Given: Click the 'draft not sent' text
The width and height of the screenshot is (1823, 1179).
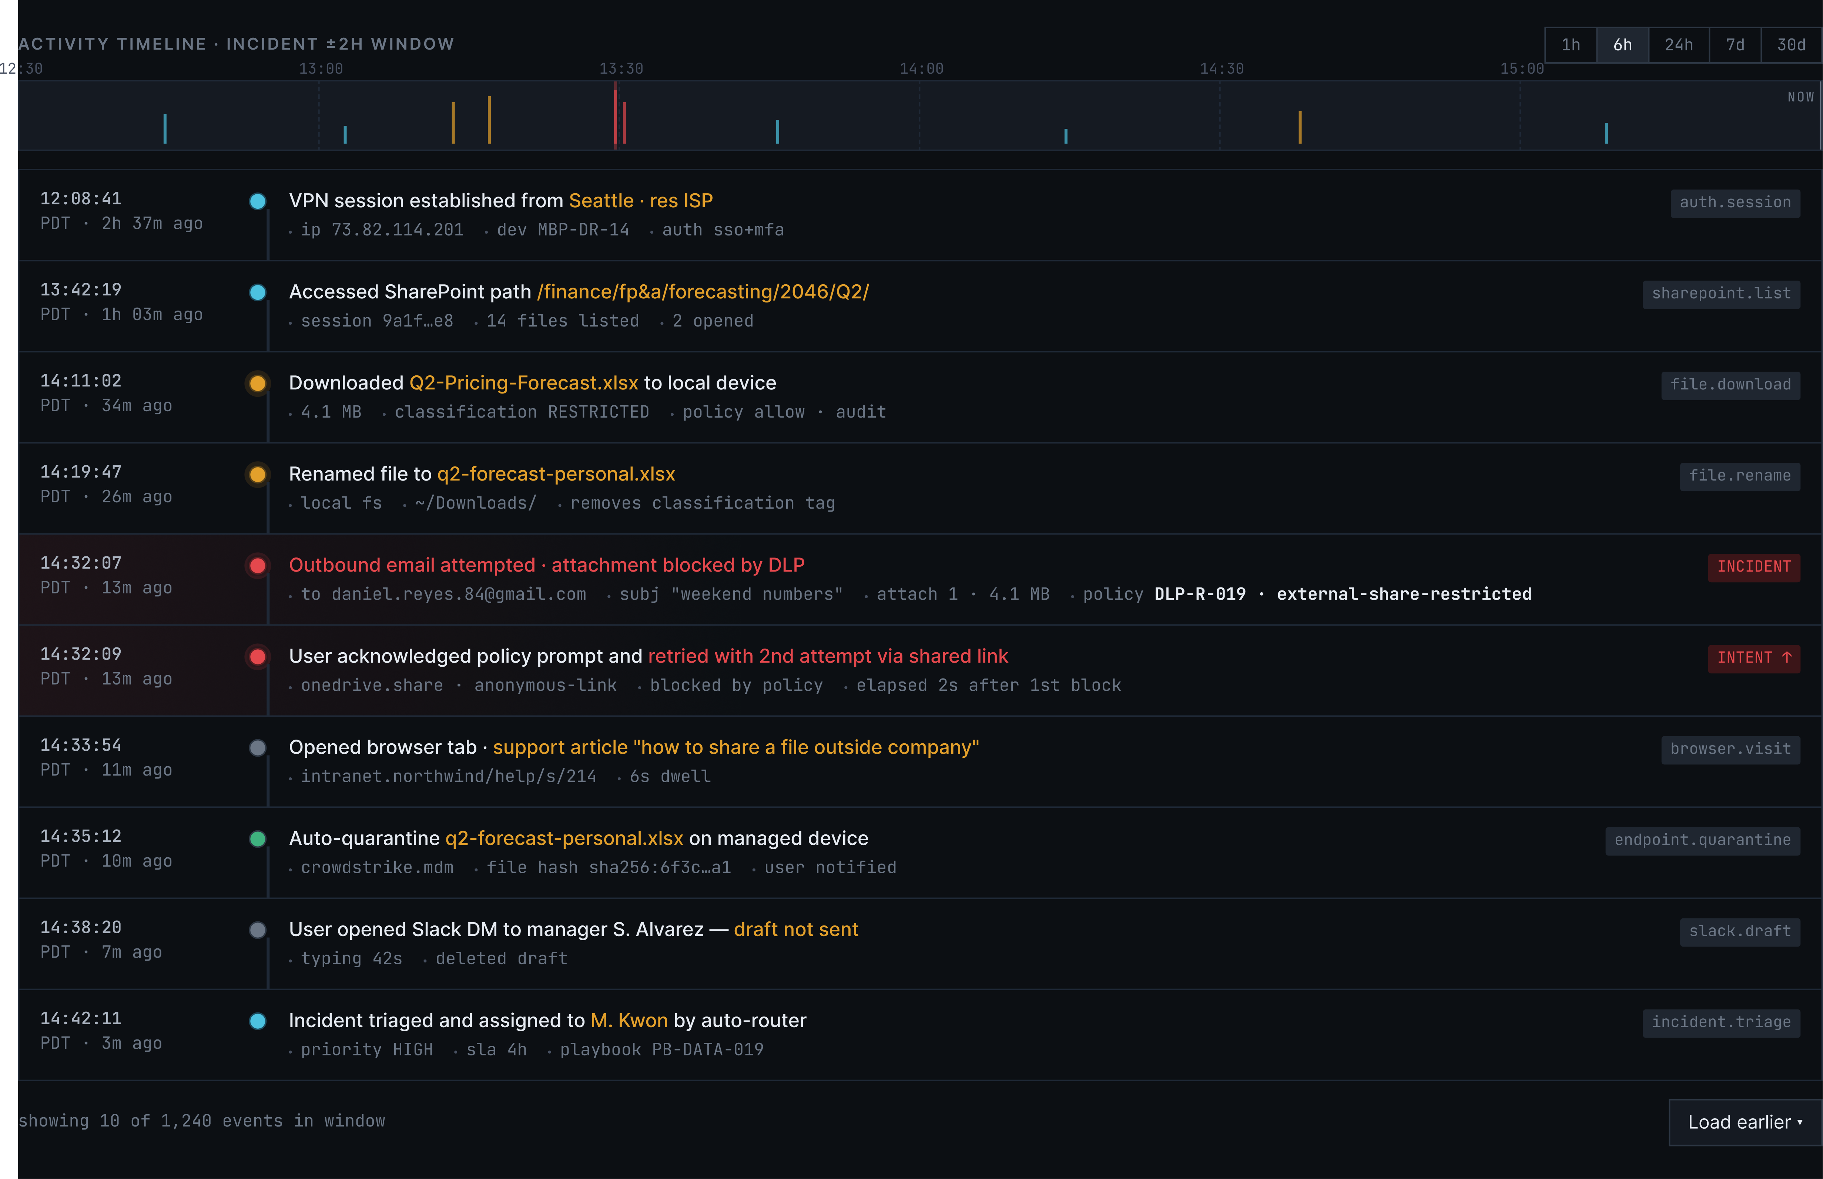Looking at the screenshot, I should click(x=796, y=930).
